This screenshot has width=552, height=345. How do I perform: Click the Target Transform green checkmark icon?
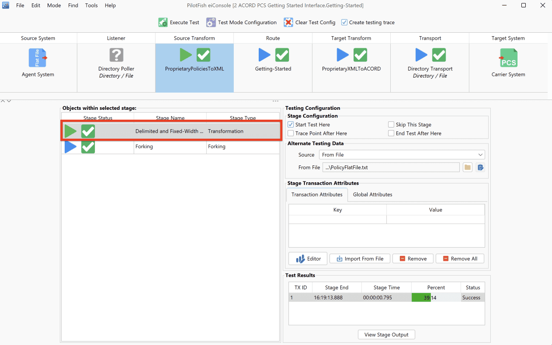coord(360,55)
